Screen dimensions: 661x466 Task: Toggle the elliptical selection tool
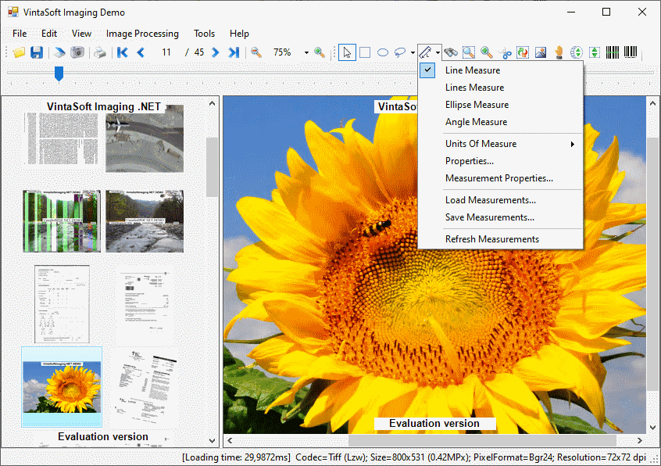click(383, 52)
